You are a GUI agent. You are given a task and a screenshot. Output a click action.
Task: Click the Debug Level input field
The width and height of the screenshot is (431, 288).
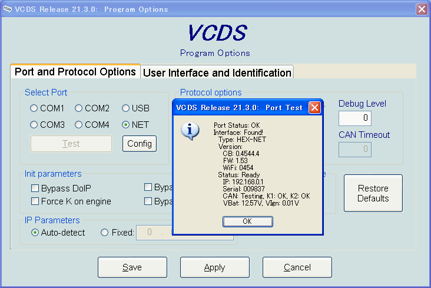355,118
